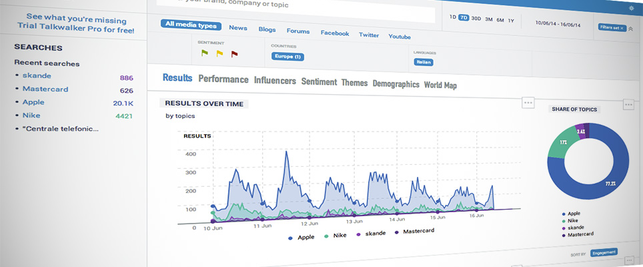Select the red negative sentiment flag
The width and height of the screenshot is (643, 267).
coord(234,53)
